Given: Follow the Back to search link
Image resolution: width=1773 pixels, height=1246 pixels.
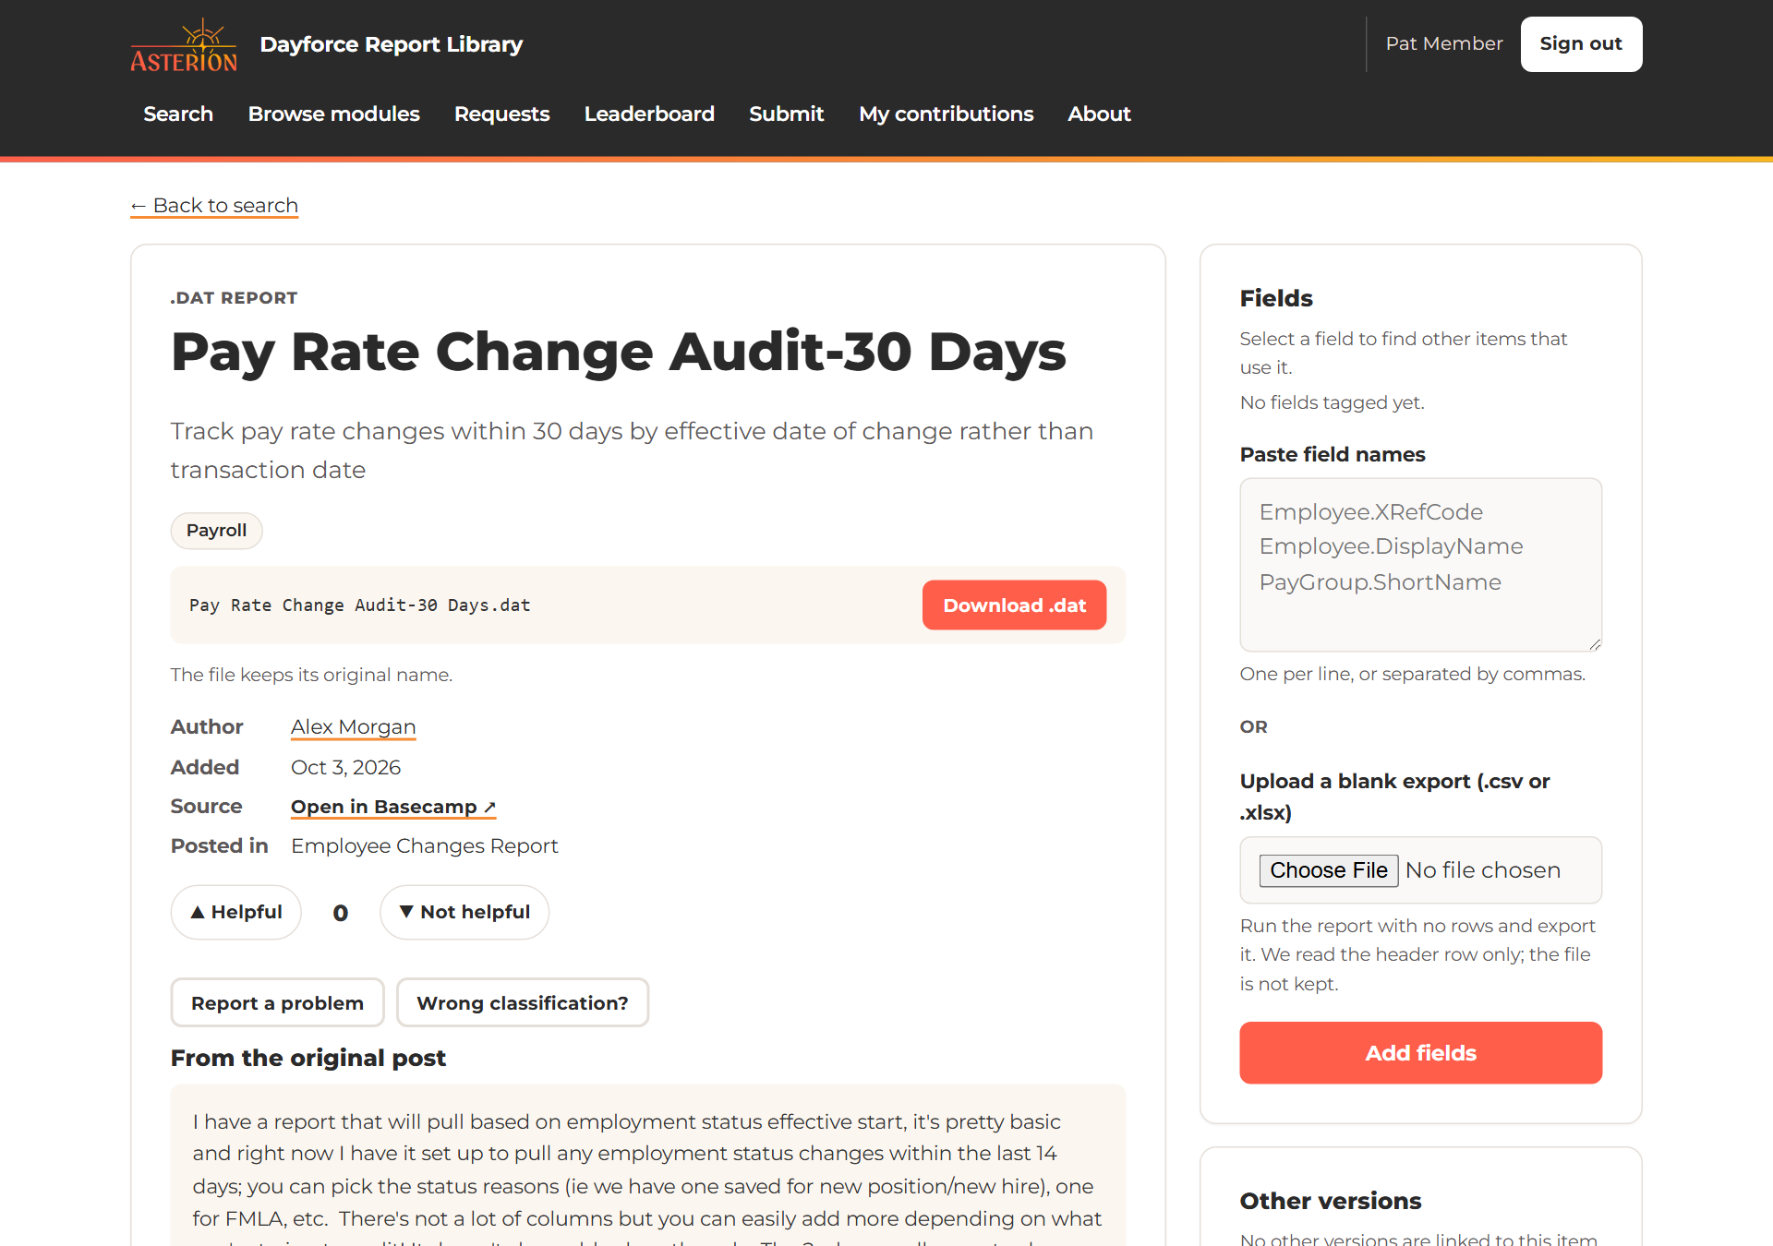Looking at the screenshot, I should pyautogui.click(x=214, y=205).
